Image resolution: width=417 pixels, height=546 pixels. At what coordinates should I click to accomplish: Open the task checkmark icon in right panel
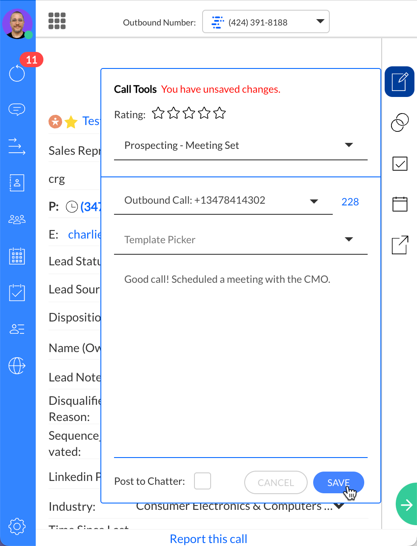[400, 164]
